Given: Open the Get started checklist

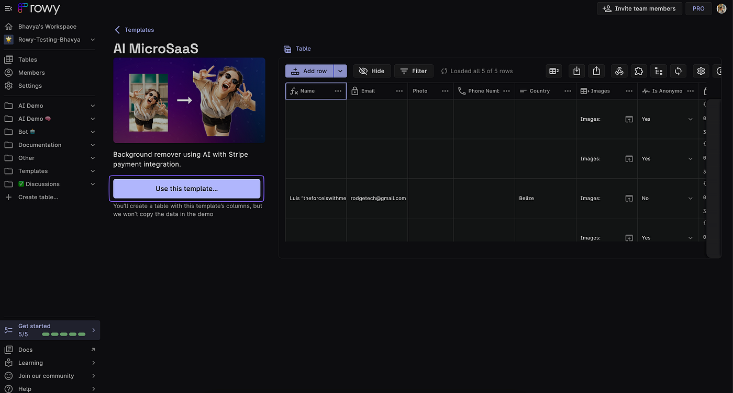Looking at the screenshot, I should click(50, 330).
